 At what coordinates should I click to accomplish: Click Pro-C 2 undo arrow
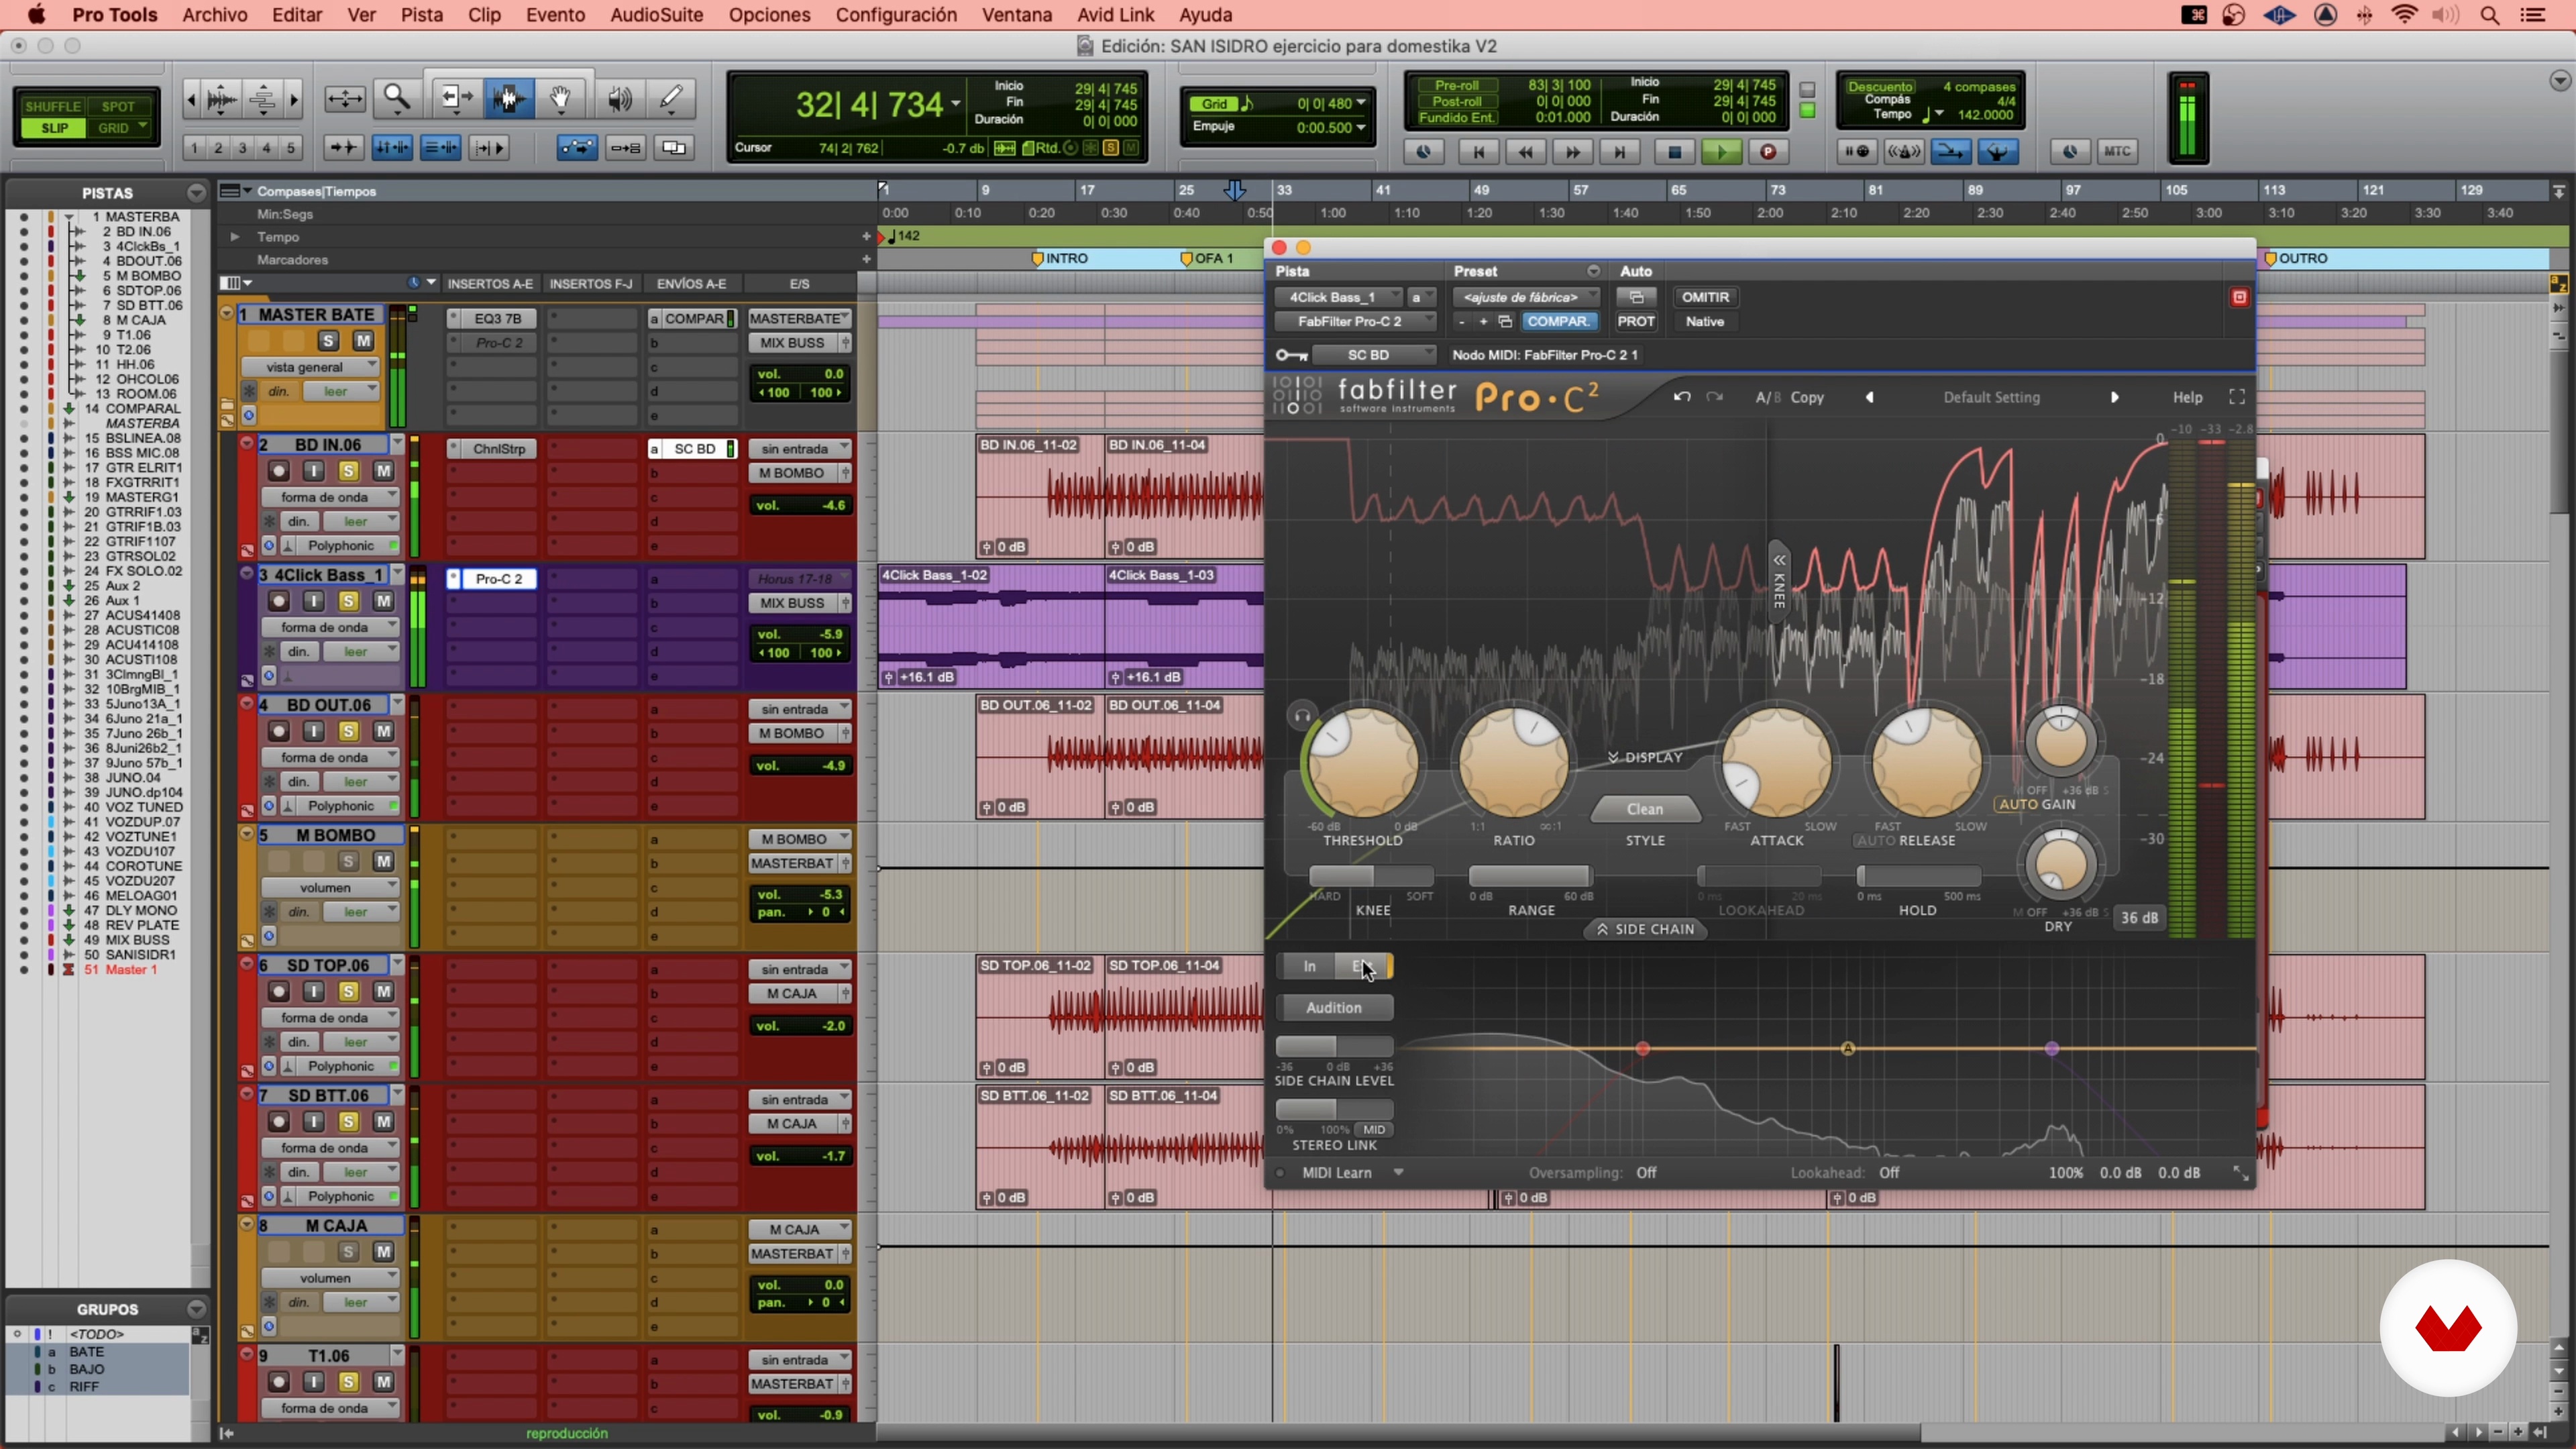click(1682, 397)
